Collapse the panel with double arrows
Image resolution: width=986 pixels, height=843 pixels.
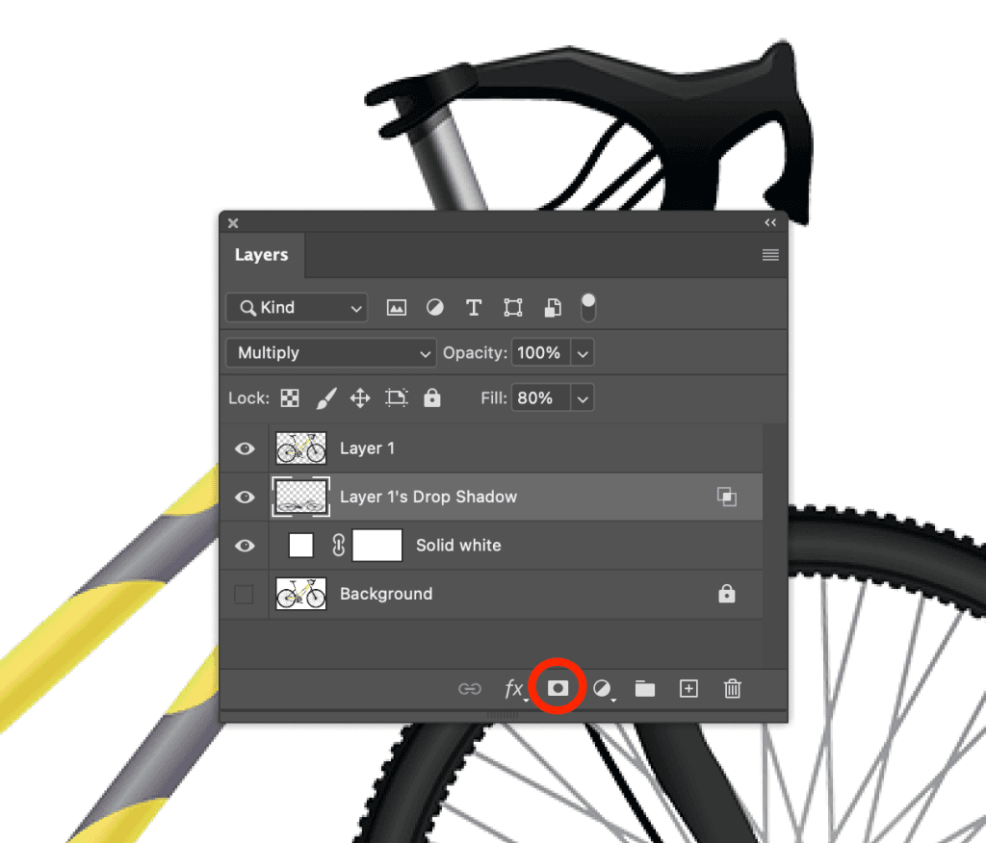pos(770,222)
